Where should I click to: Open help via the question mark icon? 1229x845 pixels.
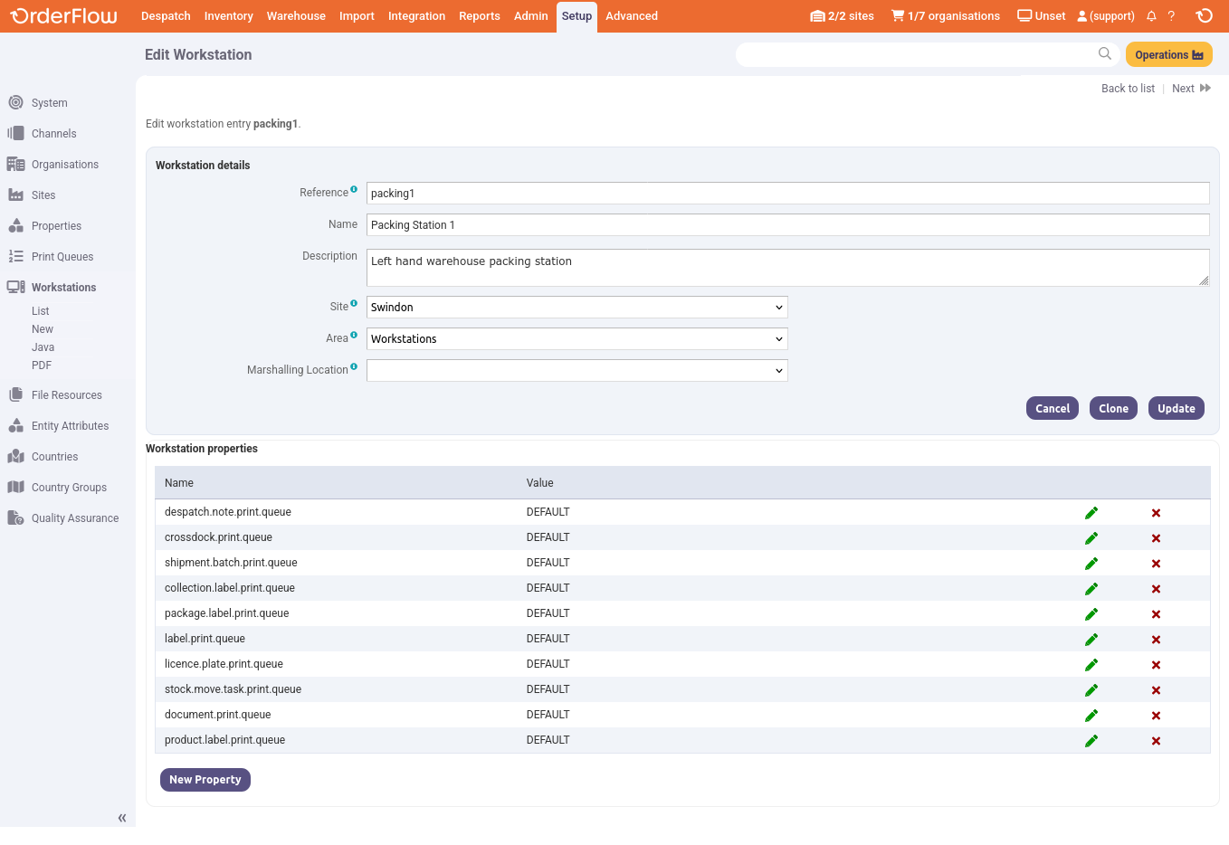[1171, 16]
